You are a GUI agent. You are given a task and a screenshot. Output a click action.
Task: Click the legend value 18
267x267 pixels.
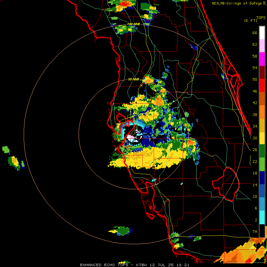(255, 173)
